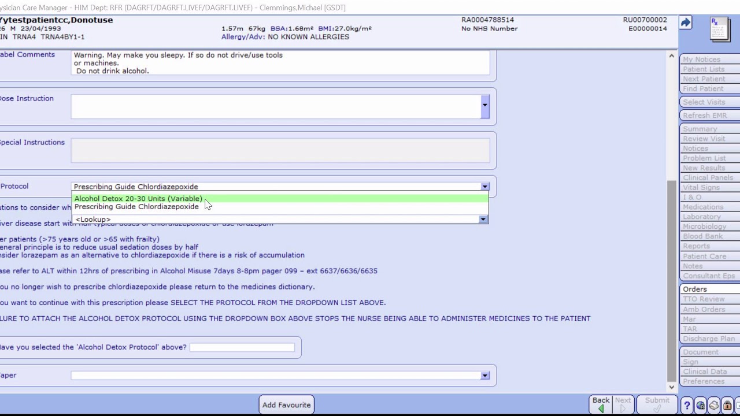
Task: Click the Label Comments text box
Action: pos(280,62)
